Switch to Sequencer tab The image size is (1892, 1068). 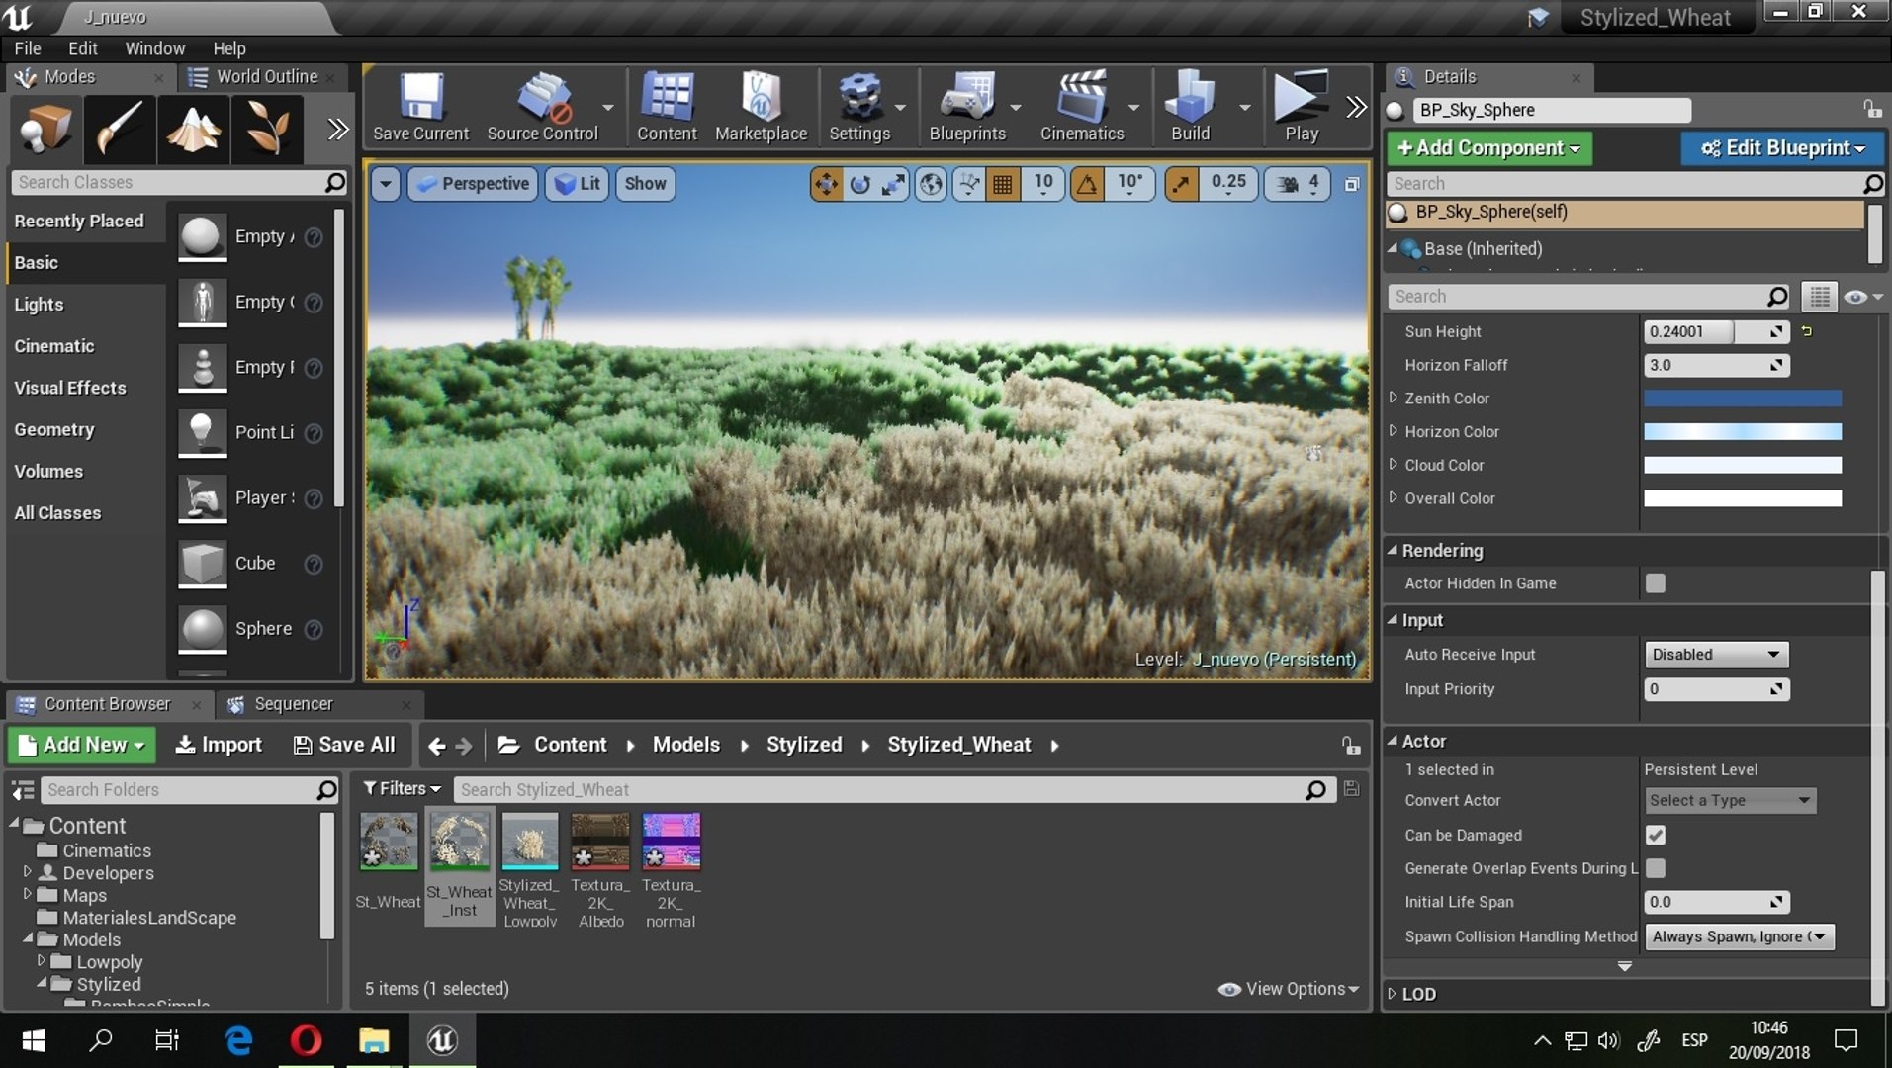click(x=293, y=704)
